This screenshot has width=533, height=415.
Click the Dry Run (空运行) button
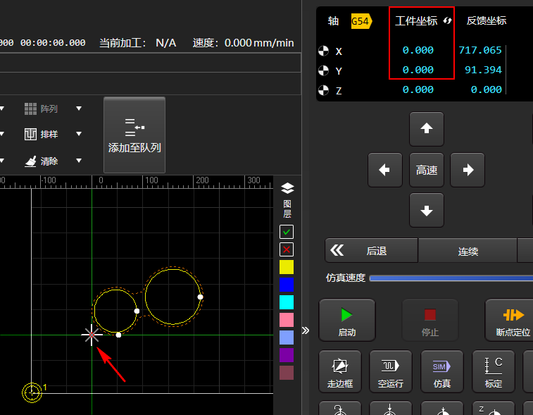click(x=391, y=371)
